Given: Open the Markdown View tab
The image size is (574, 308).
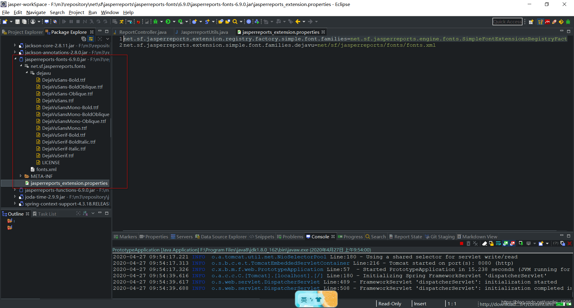Looking at the screenshot, I should point(477,237).
